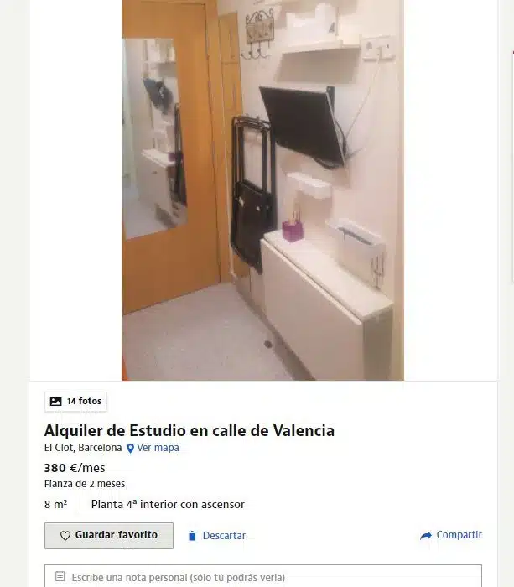Click the El Clot, Barcelona location text

[x=83, y=448]
